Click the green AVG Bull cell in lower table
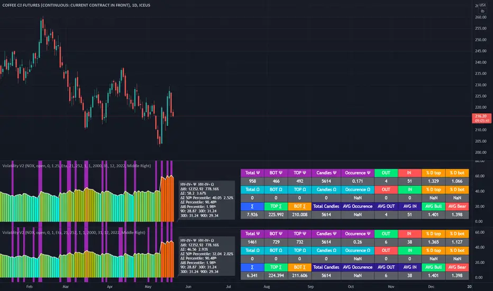The width and height of the screenshot is (493, 291). [x=433, y=267]
